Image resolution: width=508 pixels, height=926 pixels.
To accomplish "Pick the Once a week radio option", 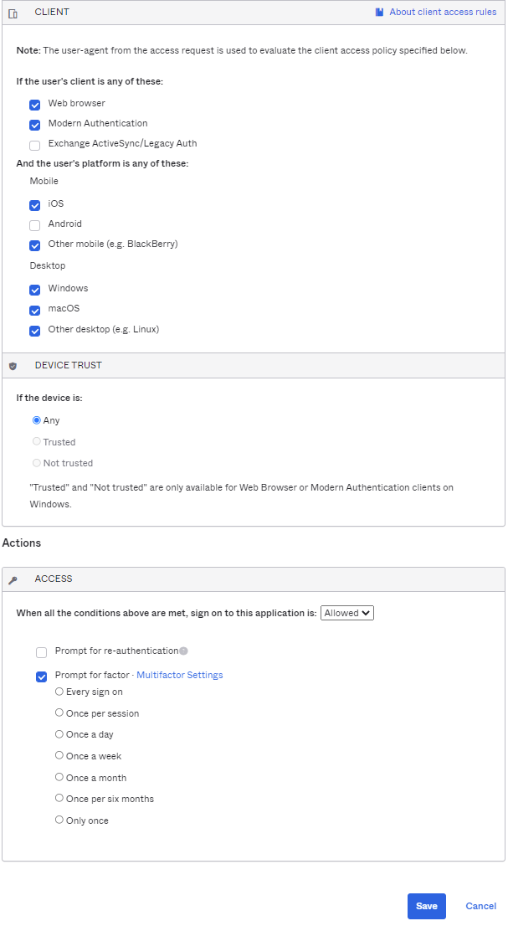I will [x=59, y=756].
